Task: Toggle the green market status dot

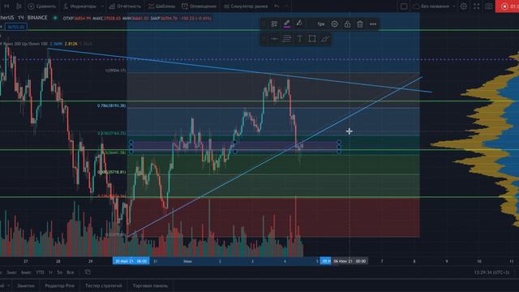Action: click(55, 18)
